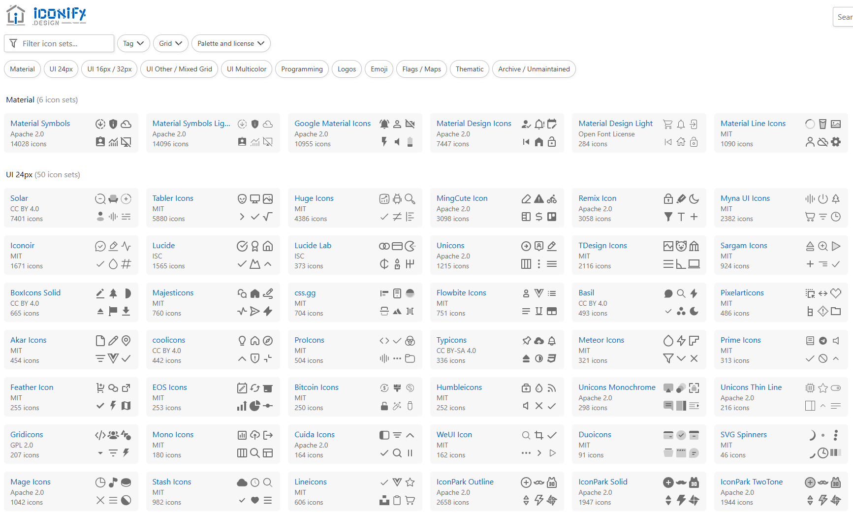
Task: Click the pie chart icon in EOS Icons
Action: (255, 406)
